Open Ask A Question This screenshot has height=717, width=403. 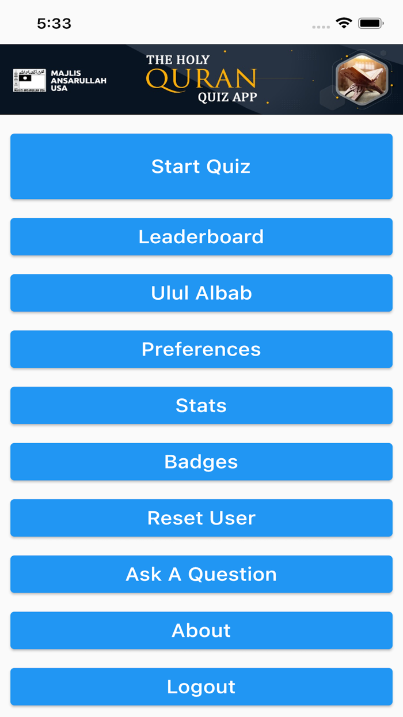201,574
